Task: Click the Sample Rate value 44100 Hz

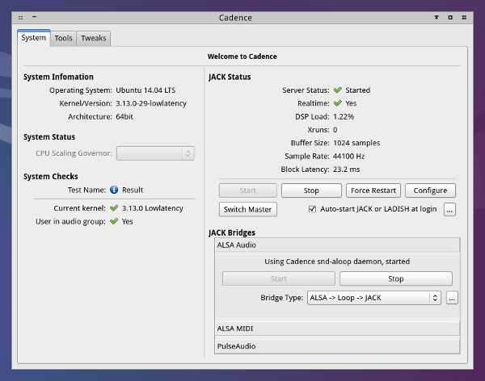Action: (x=349, y=157)
